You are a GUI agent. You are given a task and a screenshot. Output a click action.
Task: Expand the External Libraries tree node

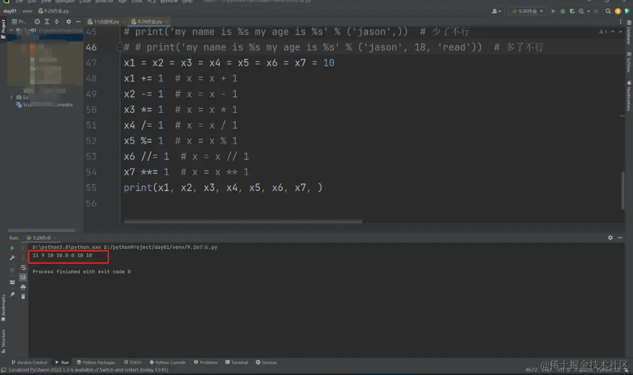pos(12,97)
